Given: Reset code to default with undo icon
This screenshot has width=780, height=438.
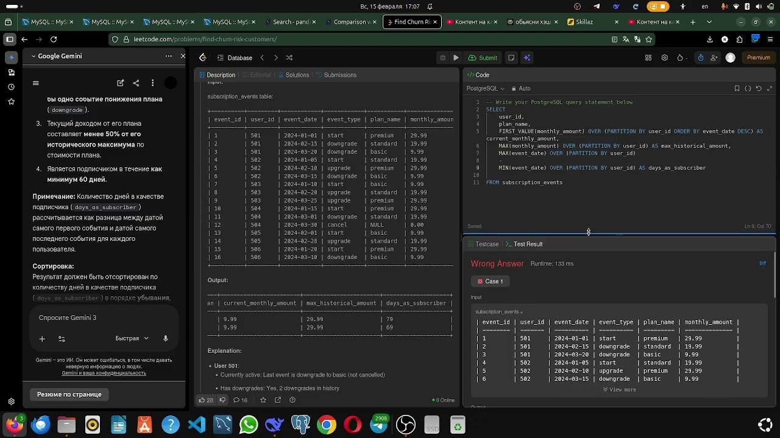Looking at the screenshot, I should [759, 88].
